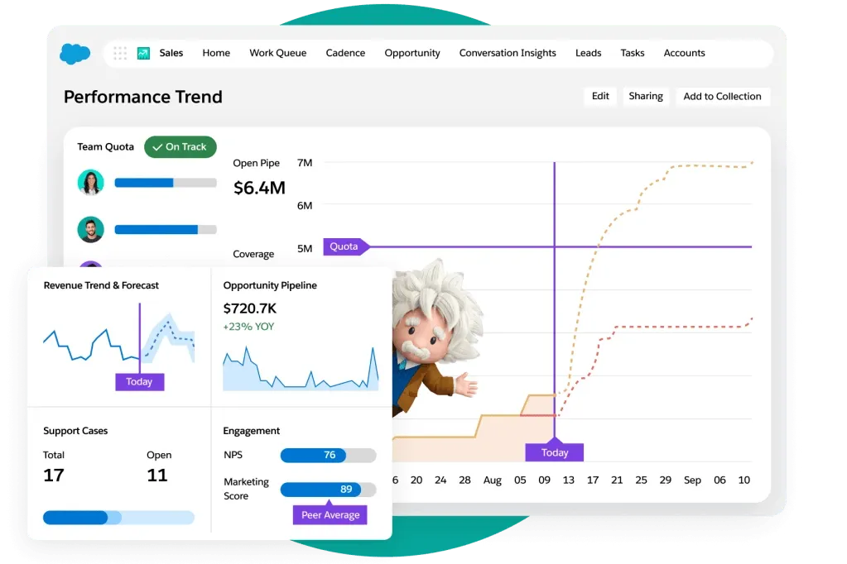Click the On Track checkmark badge

[180, 146]
